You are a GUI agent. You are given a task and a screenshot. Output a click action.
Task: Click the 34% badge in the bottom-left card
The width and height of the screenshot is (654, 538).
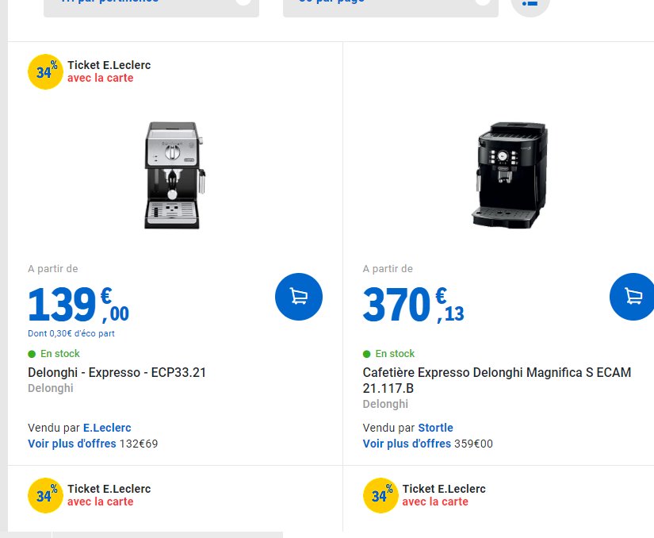[45, 496]
